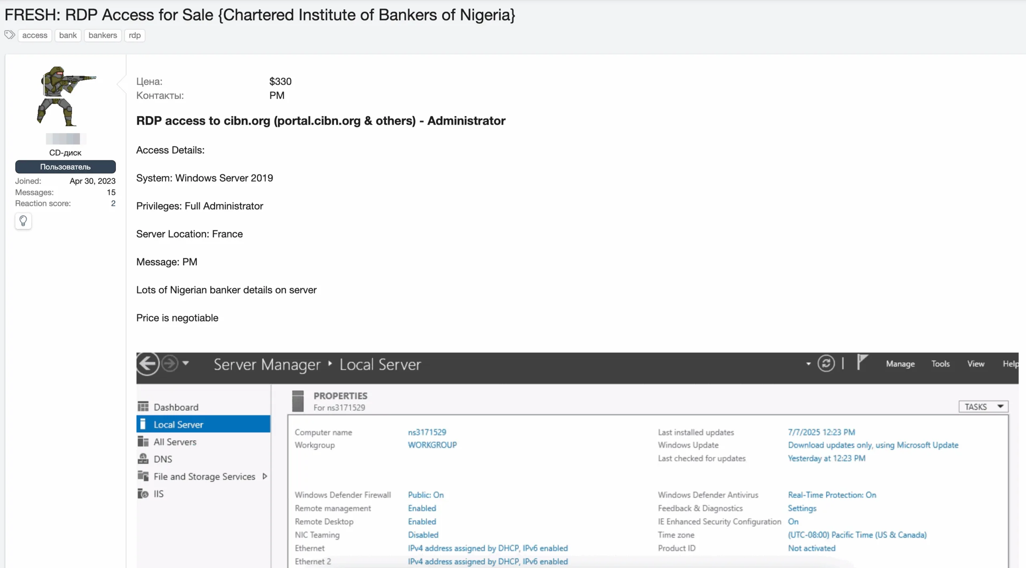Click the $330 price value
The width and height of the screenshot is (1026, 568).
pos(280,81)
